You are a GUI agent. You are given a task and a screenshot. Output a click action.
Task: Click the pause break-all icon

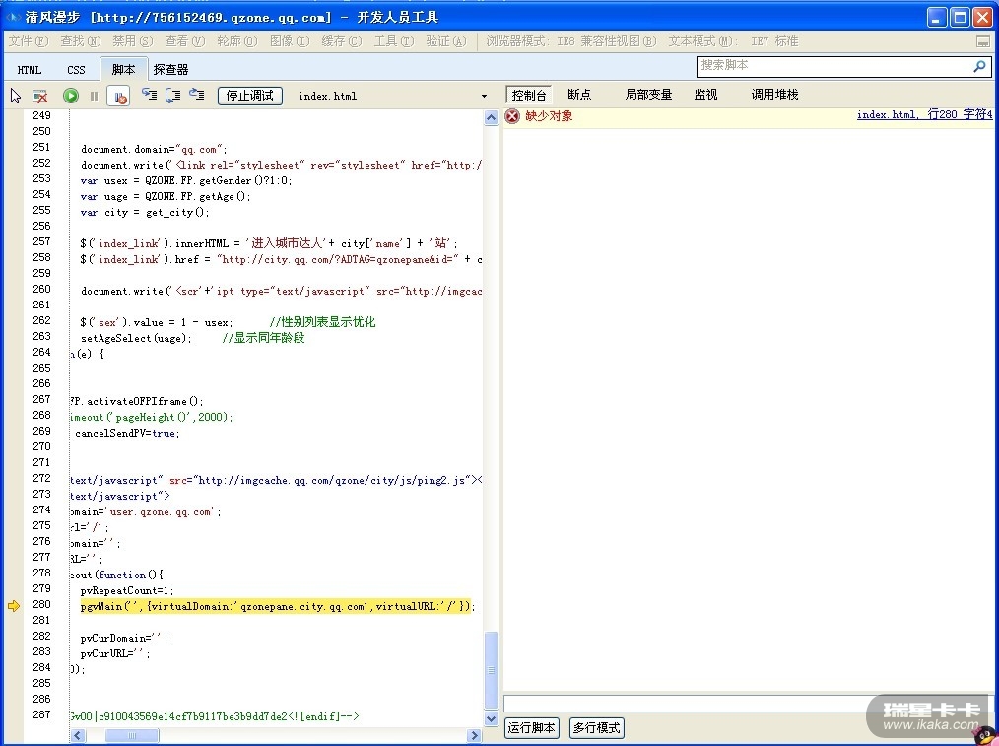tap(95, 96)
